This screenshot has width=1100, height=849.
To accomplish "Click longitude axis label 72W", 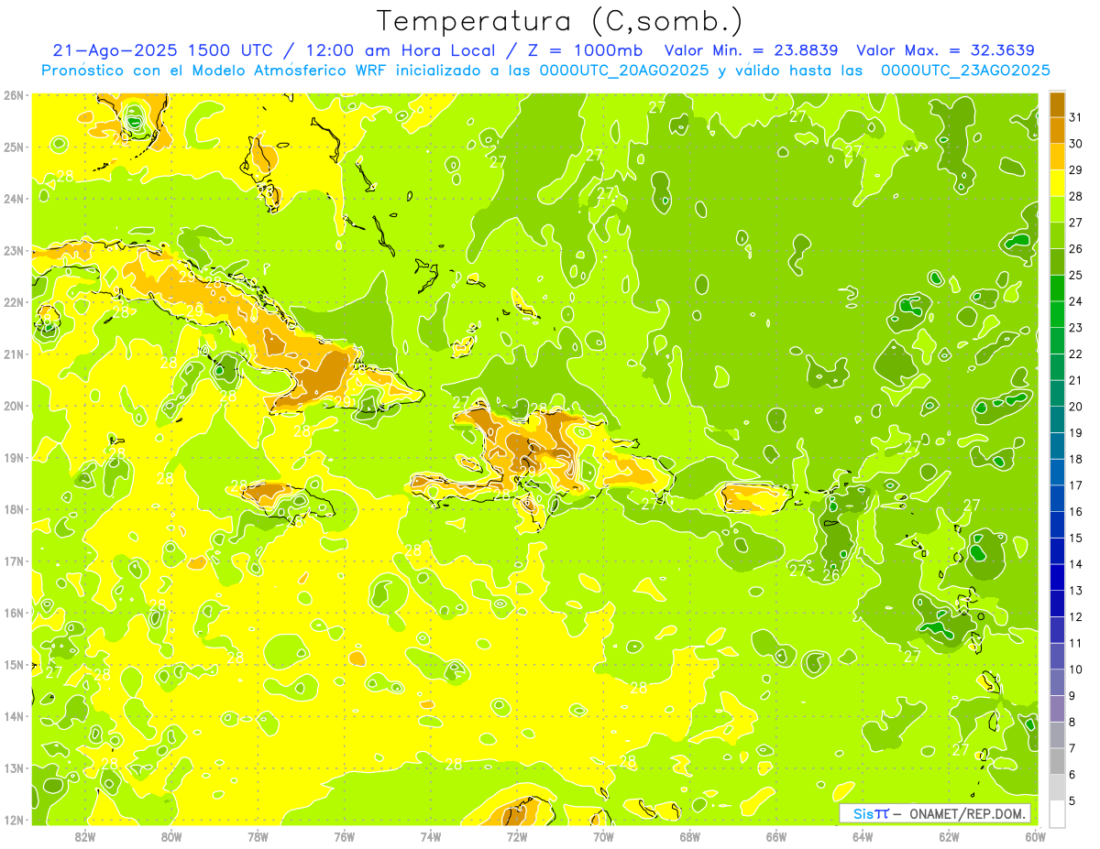I will tap(517, 836).
